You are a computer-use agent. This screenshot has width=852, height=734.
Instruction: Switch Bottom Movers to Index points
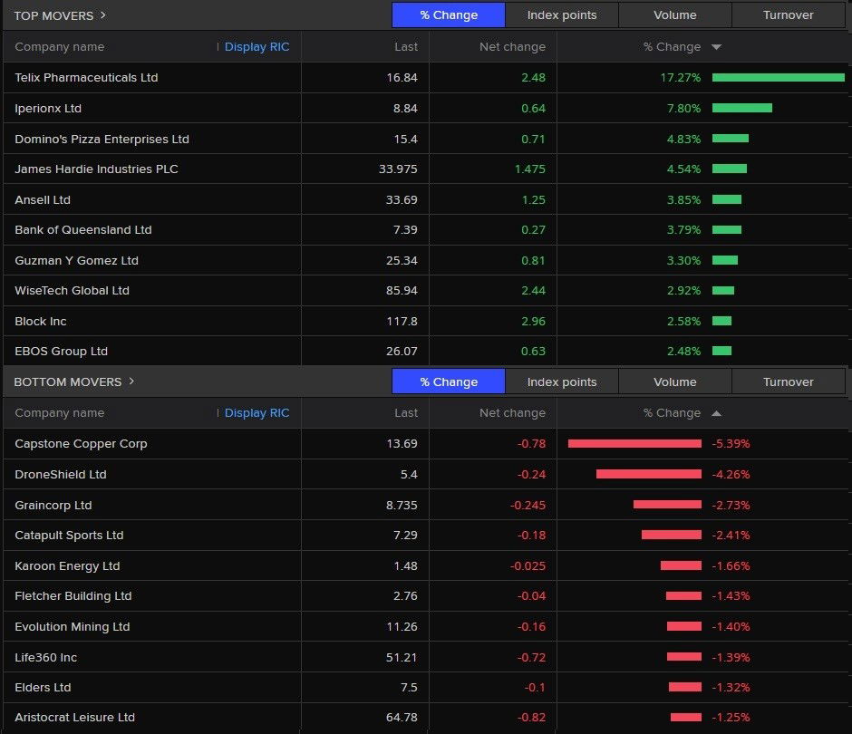tap(562, 381)
